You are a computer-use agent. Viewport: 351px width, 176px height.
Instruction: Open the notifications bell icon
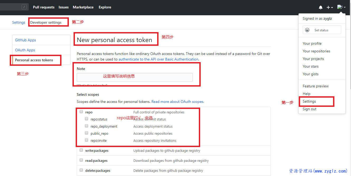[321, 7]
